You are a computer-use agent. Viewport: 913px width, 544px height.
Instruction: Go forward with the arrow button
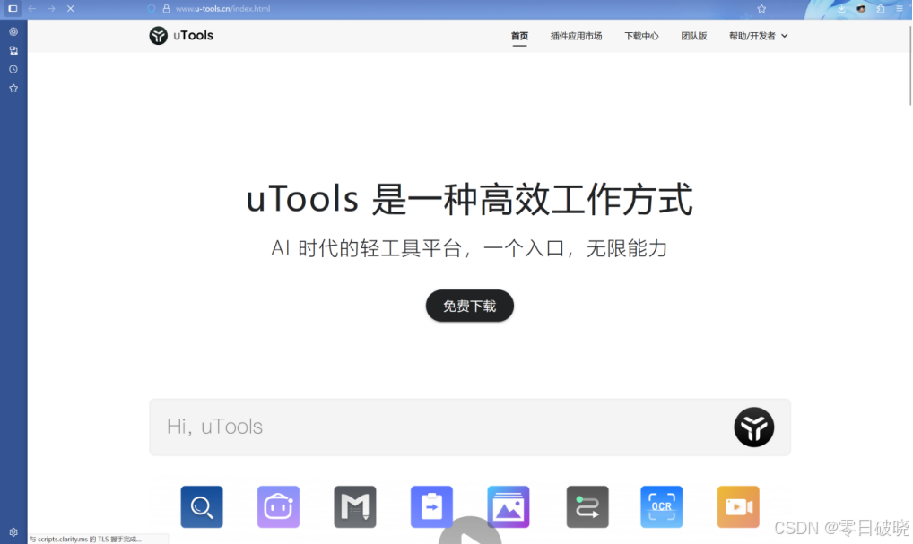tap(51, 9)
